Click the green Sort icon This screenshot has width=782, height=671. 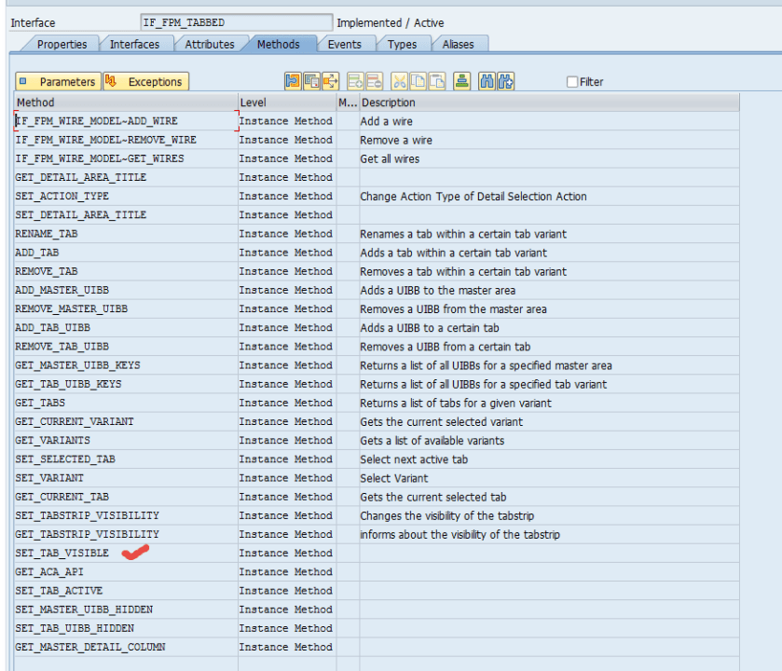pyautogui.click(x=462, y=81)
